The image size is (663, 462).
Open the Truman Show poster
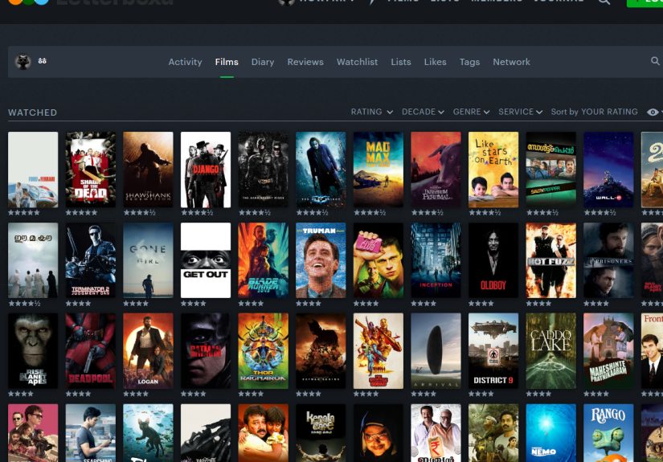[321, 260]
